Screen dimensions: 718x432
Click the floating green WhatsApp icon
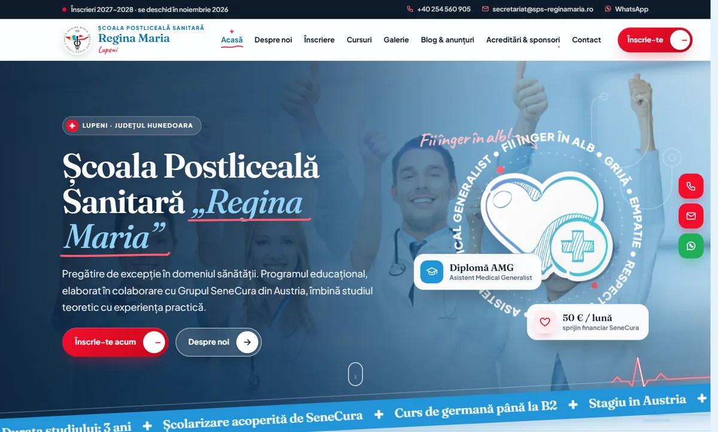pyautogui.click(x=691, y=246)
